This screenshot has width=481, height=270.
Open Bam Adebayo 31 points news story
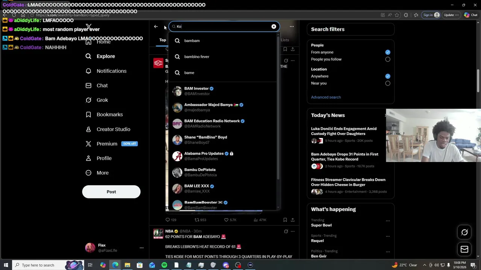[x=345, y=157]
